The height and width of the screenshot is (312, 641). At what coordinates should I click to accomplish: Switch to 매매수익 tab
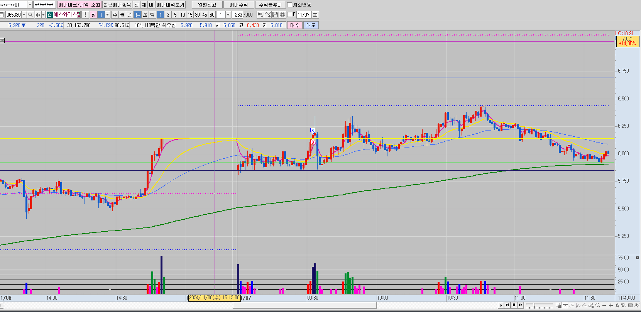pos(238,5)
